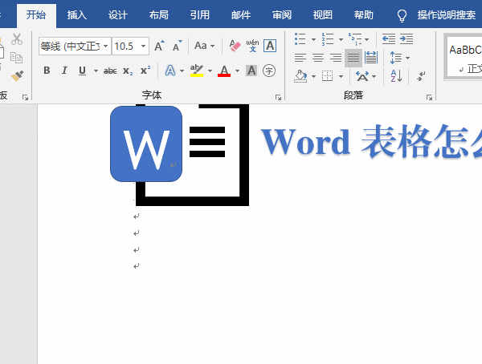Clear all formatting with eraser icon

click(235, 46)
